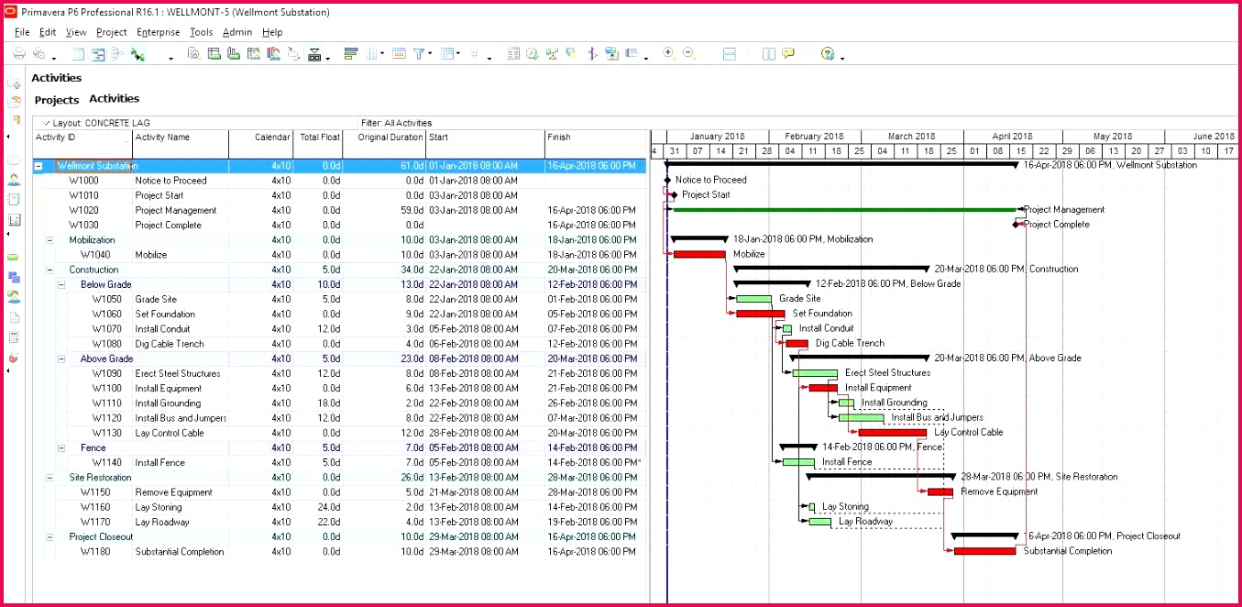Click the Help question mark icon
The width and height of the screenshot is (1242, 607).
(828, 54)
